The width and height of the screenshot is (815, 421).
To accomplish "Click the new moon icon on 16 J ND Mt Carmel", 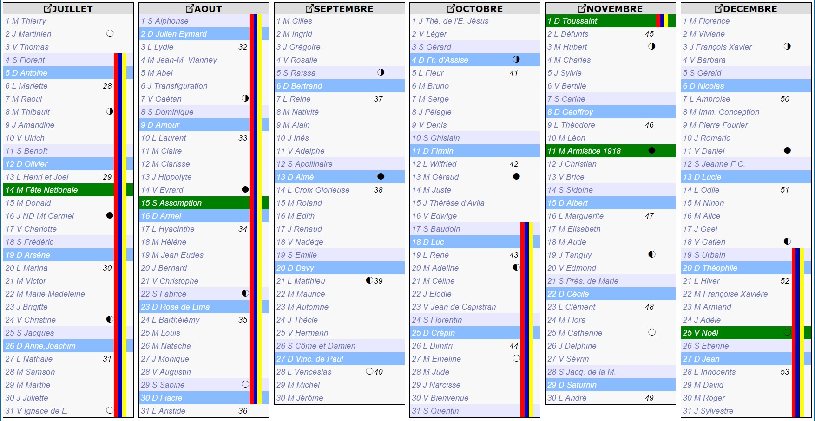I will pyautogui.click(x=110, y=215).
